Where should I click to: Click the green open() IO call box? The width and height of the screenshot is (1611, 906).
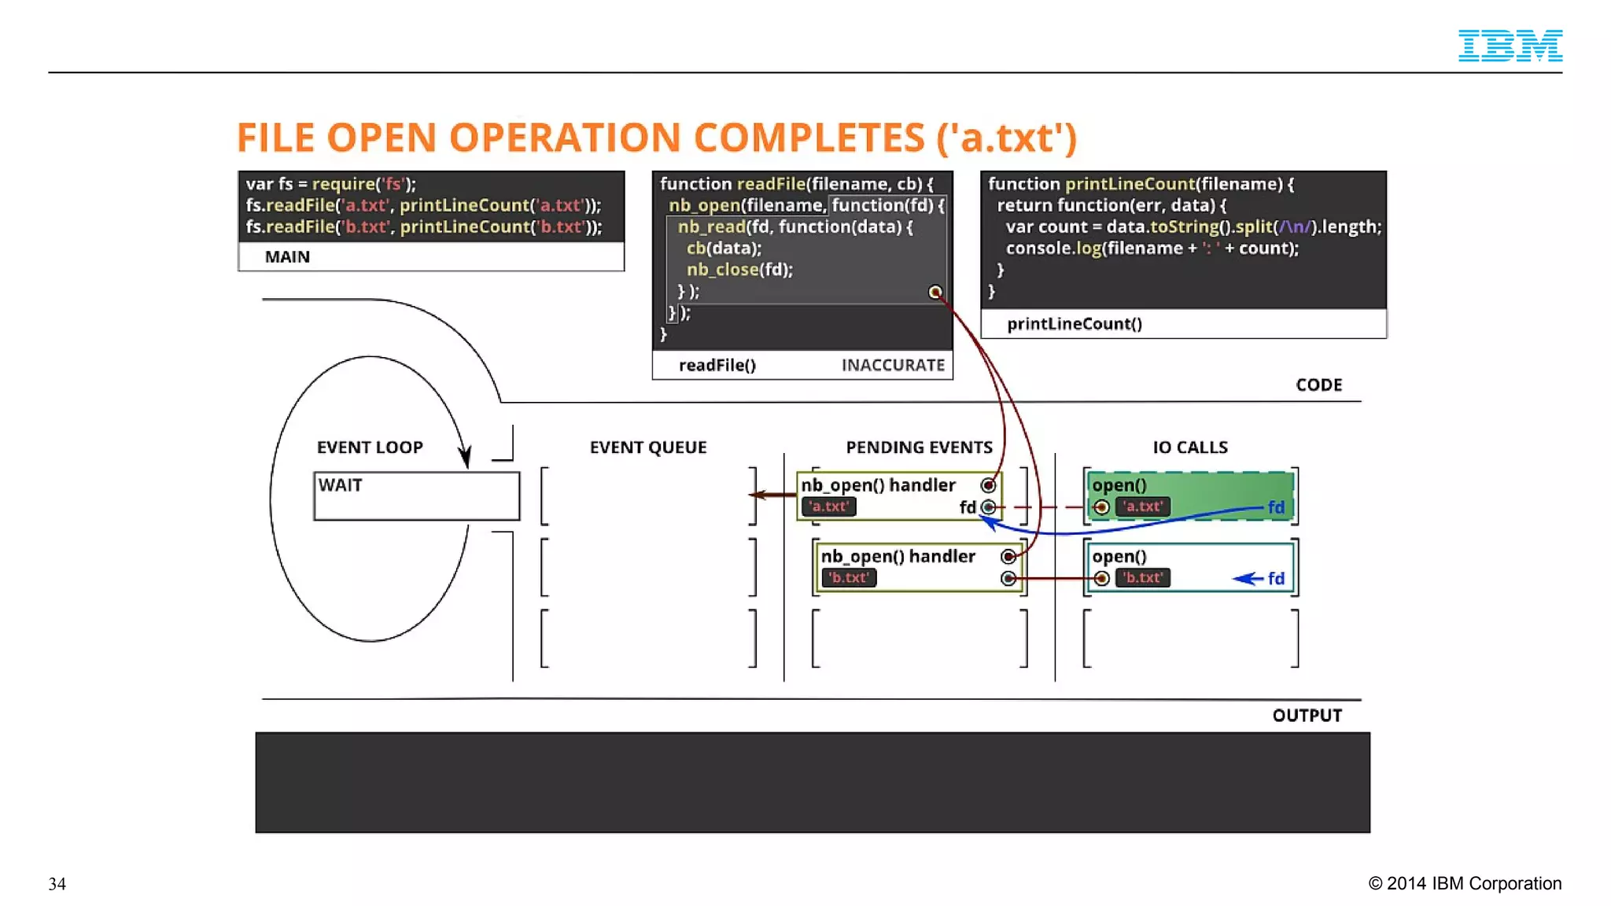pyautogui.click(x=1190, y=496)
